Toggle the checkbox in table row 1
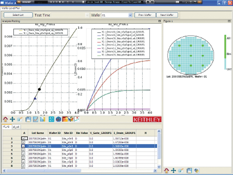Image resolution: width=233 pixels, height=175 pixels. click(x=24, y=139)
